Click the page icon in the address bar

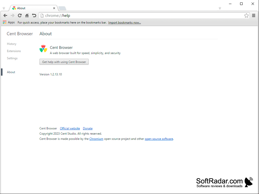pos(42,15)
